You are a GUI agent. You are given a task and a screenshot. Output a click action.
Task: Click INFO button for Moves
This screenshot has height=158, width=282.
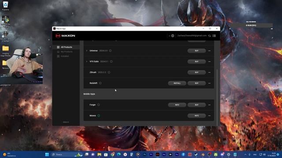point(197,116)
